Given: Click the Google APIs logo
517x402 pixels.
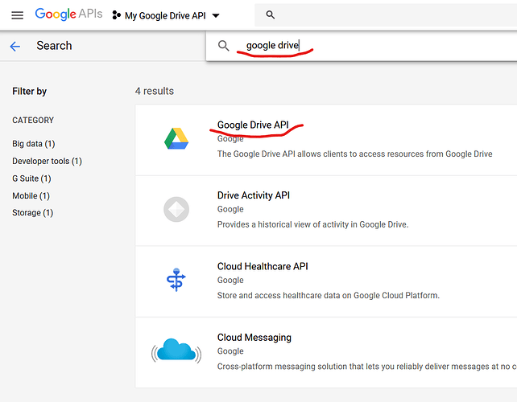Looking at the screenshot, I should coord(67,14).
